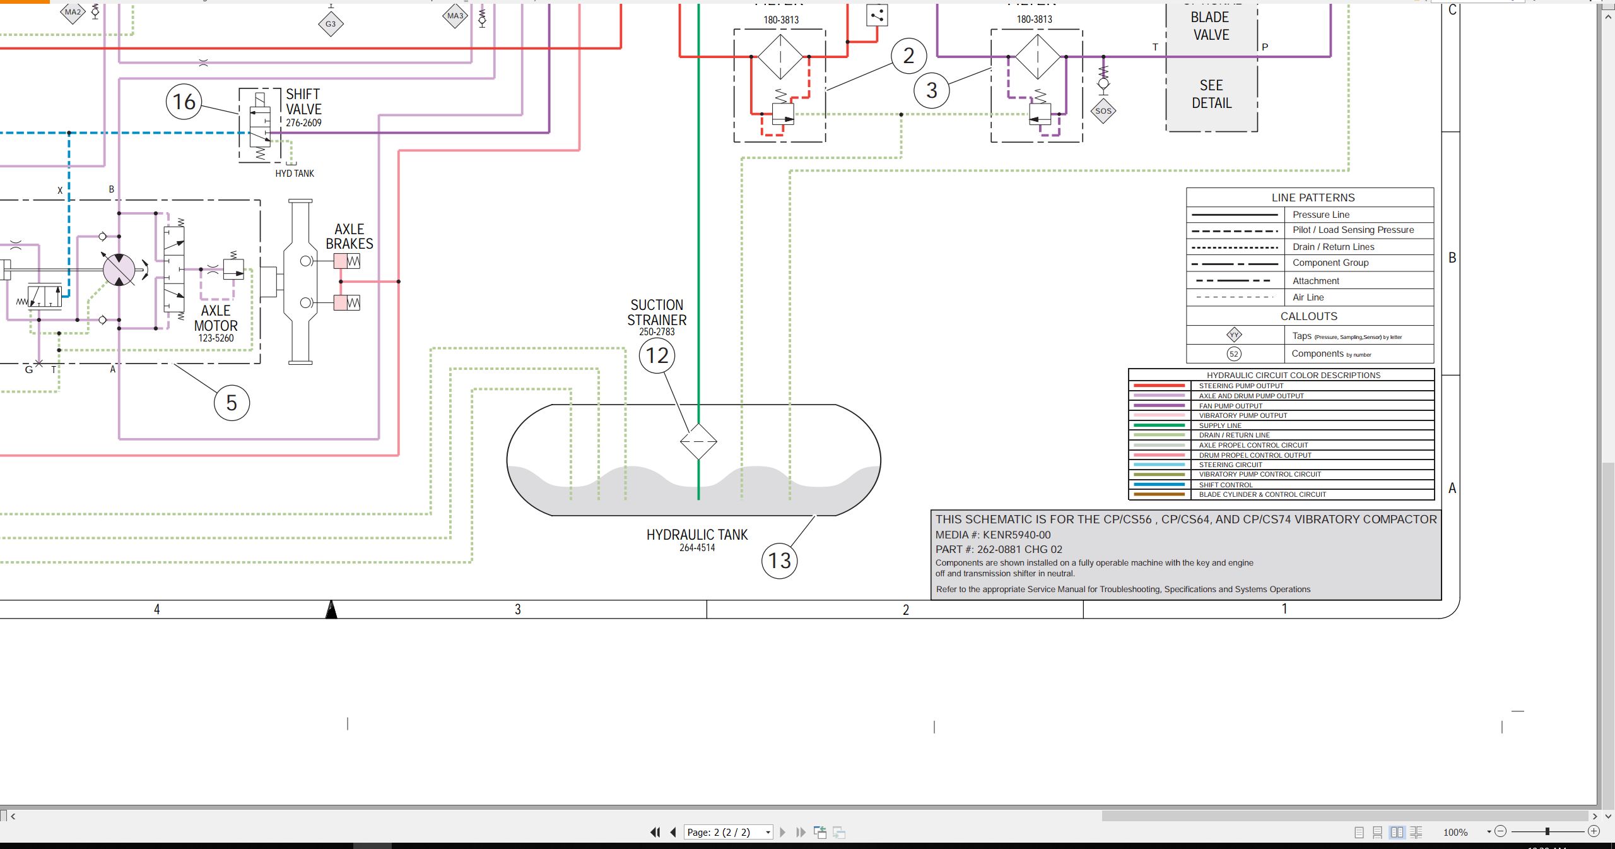This screenshot has height=849, width=1615.
Task: Go to previous page arrow
Action: coord(673,832)
